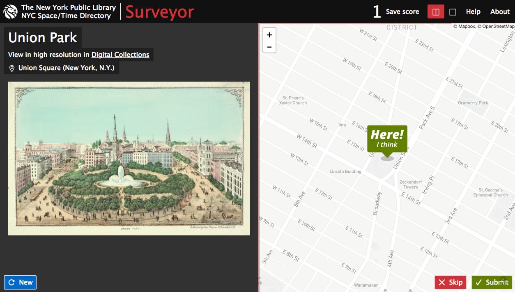This screenshot has height=292, width=515.
Task: Toggle the map-only view with square icon
Action: coord(452,11)
